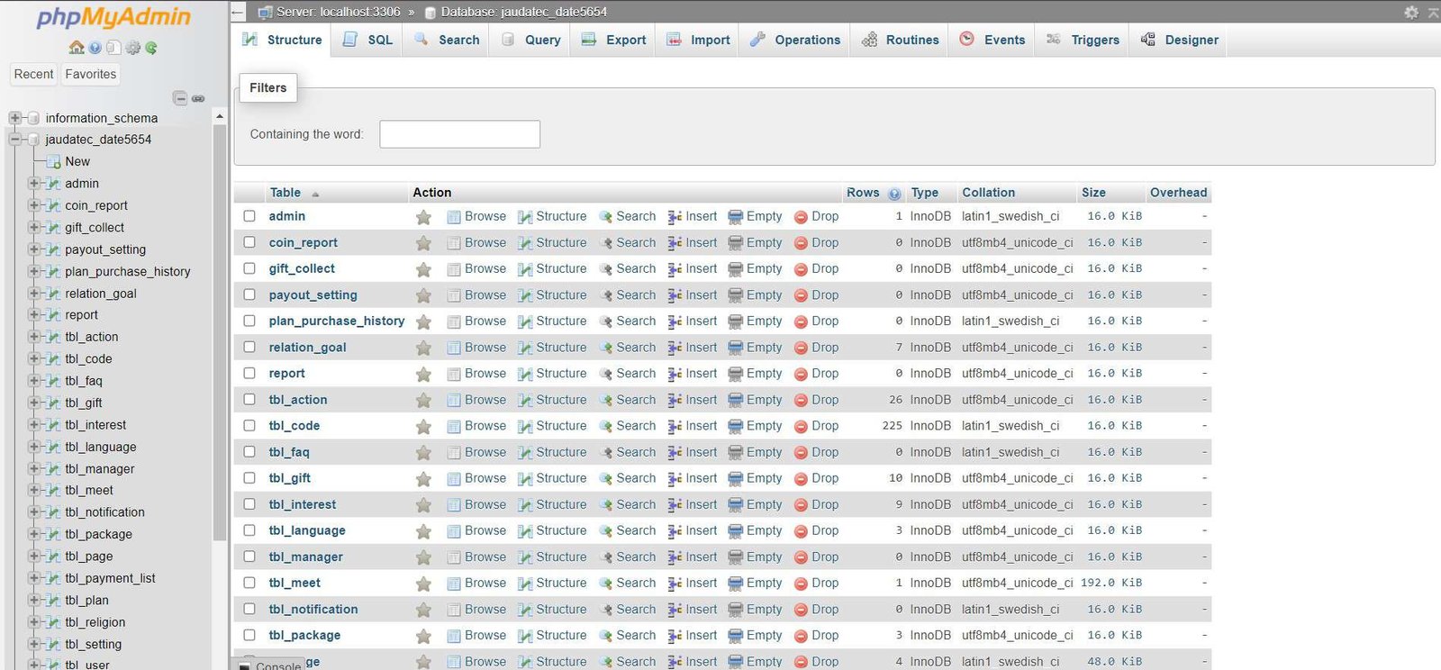The height and width of the screenshot is (670, 1441).
Task: Click the 'Containing the word' filter field
Action: [459, 134]
